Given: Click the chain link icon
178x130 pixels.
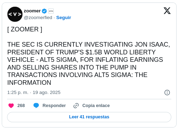Looking at the screenshot, I should (x=76, y=106).
